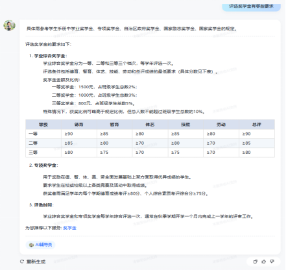Open the 奖学金 recommended service link
The height and width of the screenshot is (270, 286).
[69, 228]
